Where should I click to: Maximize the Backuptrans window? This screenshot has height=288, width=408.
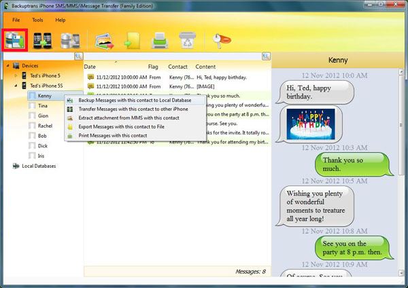coord(381,4)
